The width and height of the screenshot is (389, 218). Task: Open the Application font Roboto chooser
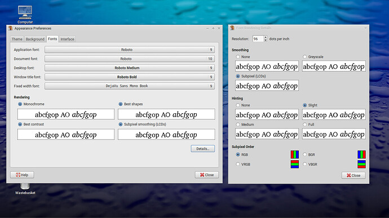130,50
